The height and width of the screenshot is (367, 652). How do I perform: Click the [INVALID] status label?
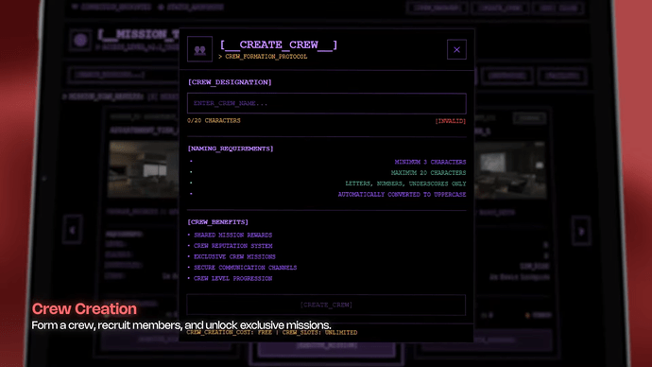[x=451, y=121]
